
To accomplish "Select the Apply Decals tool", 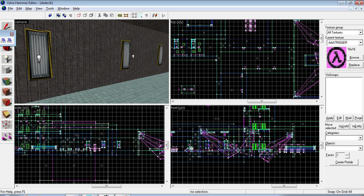I will (7, 102).
